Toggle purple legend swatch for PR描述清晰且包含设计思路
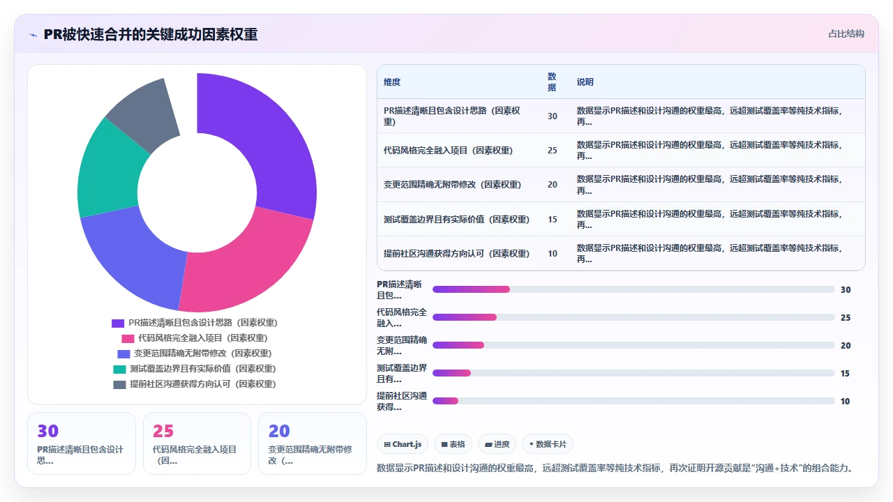 tap(118, 323)
